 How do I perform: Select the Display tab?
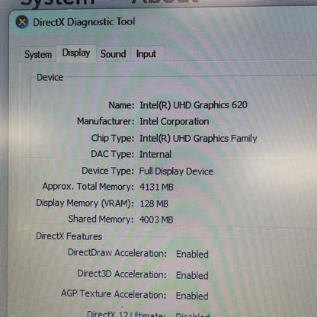click(x=76, y=53)
